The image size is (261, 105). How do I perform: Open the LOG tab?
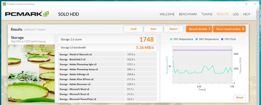click(236, 14)
